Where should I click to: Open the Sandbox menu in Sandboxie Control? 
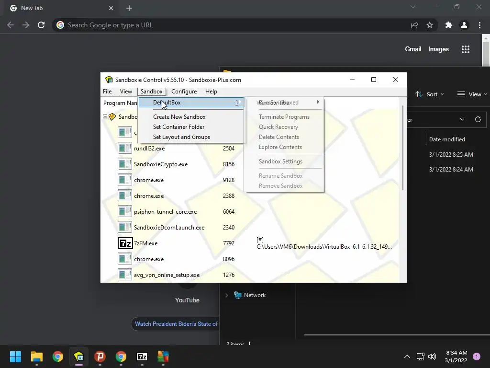(152, 92)
